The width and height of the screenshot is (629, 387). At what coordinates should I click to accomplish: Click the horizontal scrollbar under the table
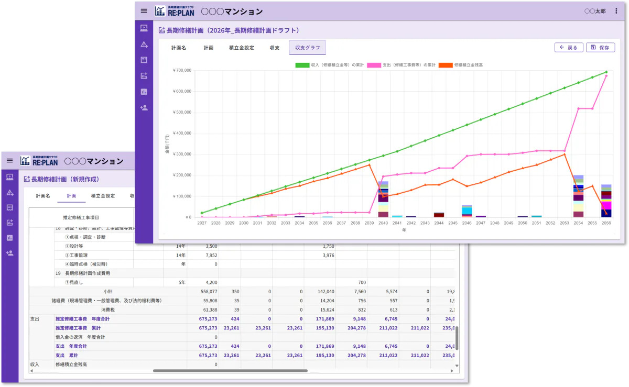pos(230,371)
